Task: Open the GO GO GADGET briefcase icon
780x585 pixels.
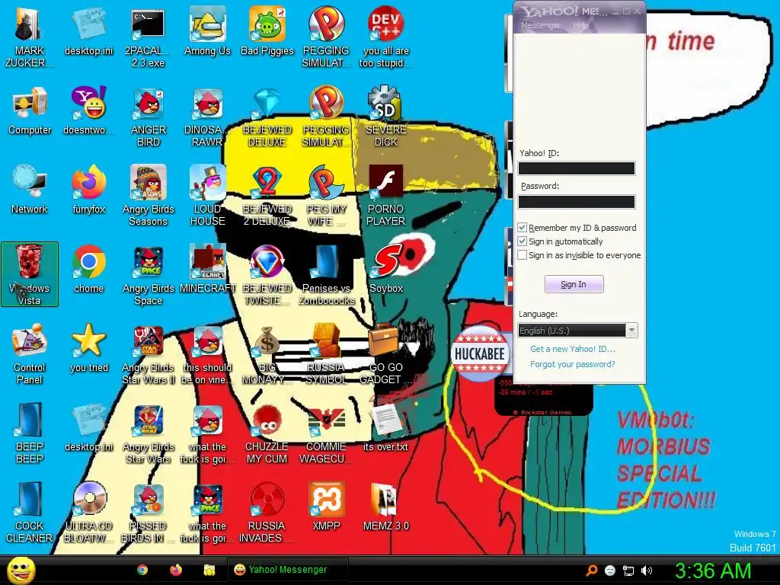Action: (x=385, y=353)
